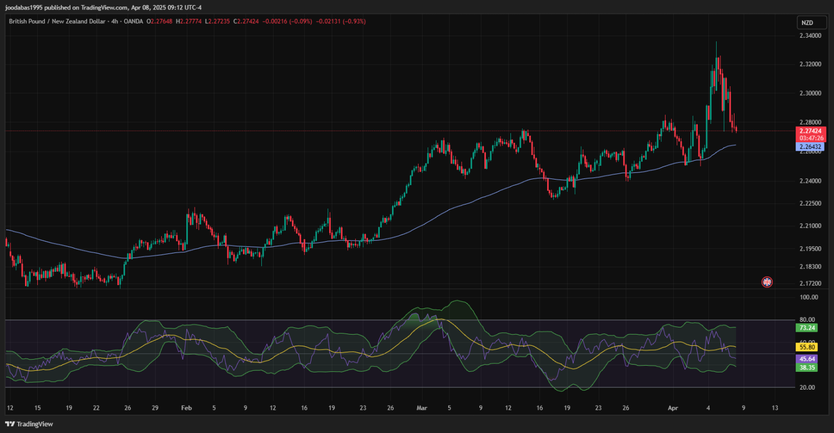834x433 pixels.
Task: Click the Feb date label on time axis
Action: coord(187,407)
